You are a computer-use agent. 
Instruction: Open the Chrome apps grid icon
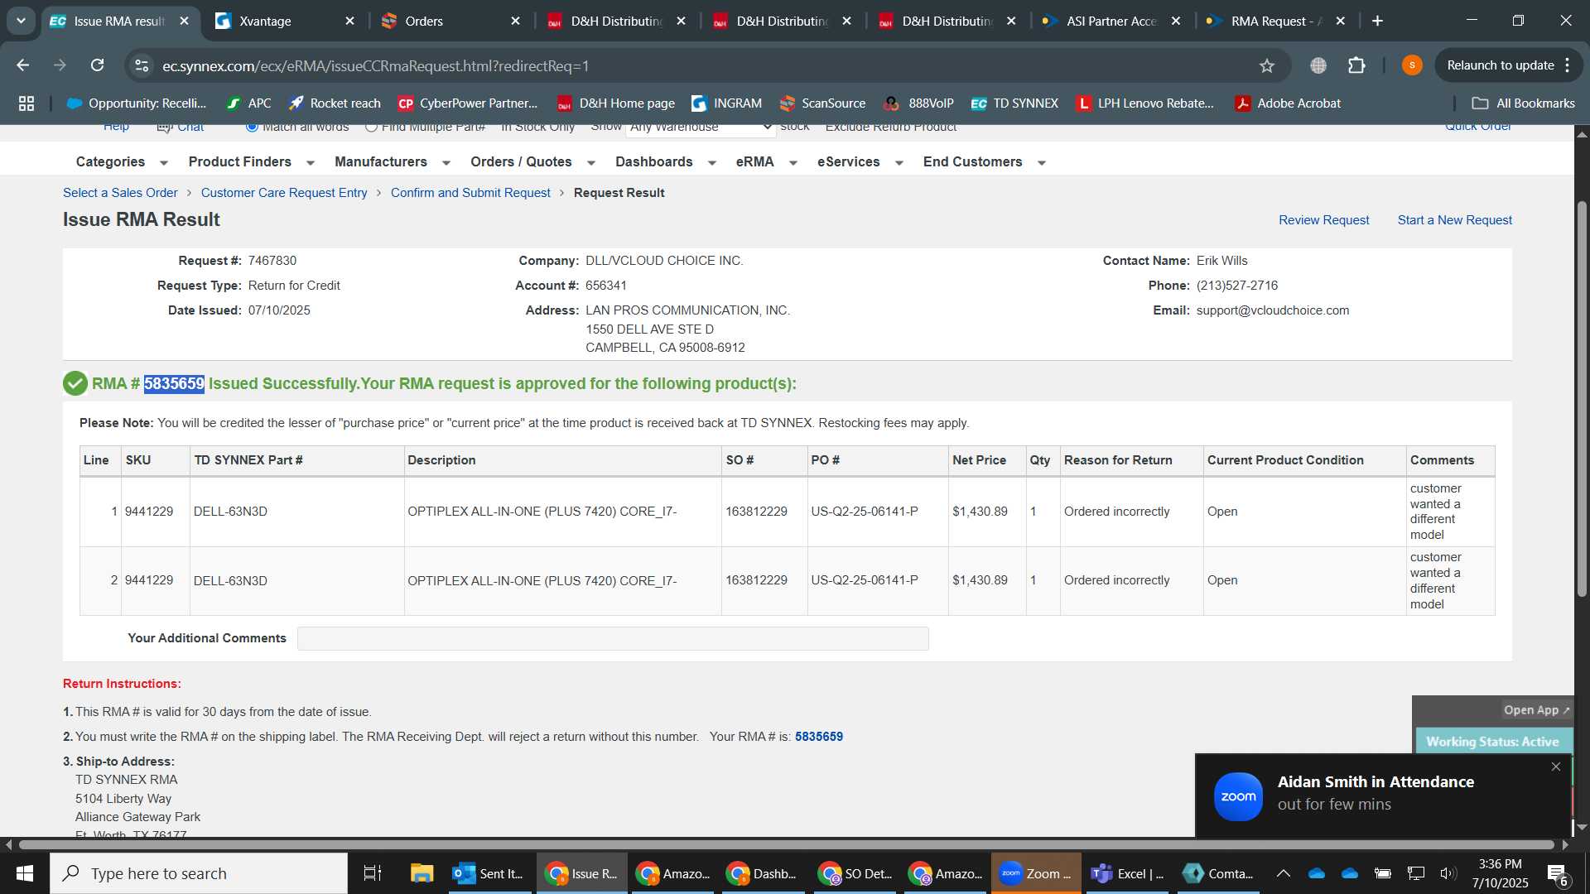click(x=26, y=103)
